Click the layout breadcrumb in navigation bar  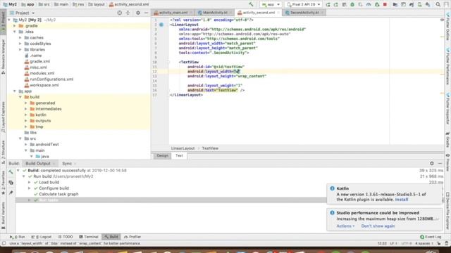tap(97, 5)
